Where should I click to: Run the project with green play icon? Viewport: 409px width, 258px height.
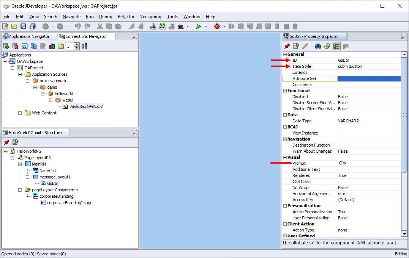coord(199,26)
